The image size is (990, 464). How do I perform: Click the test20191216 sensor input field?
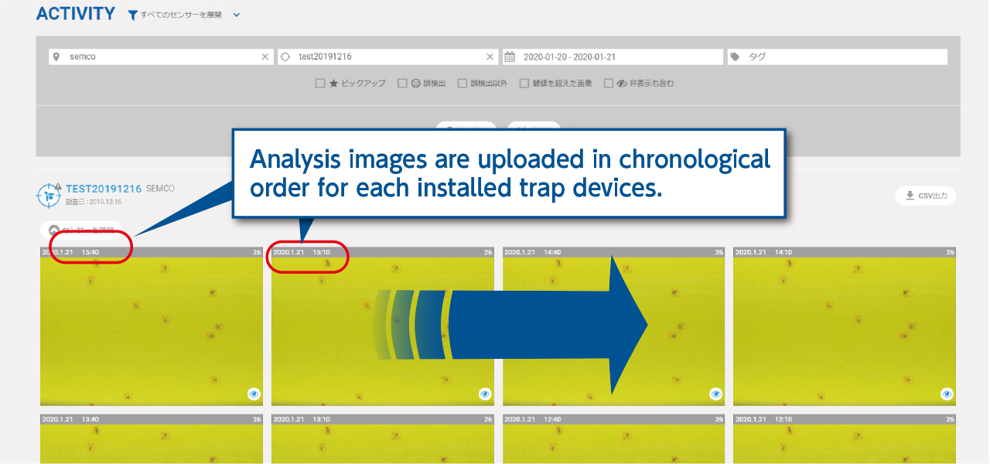point(387,56)
